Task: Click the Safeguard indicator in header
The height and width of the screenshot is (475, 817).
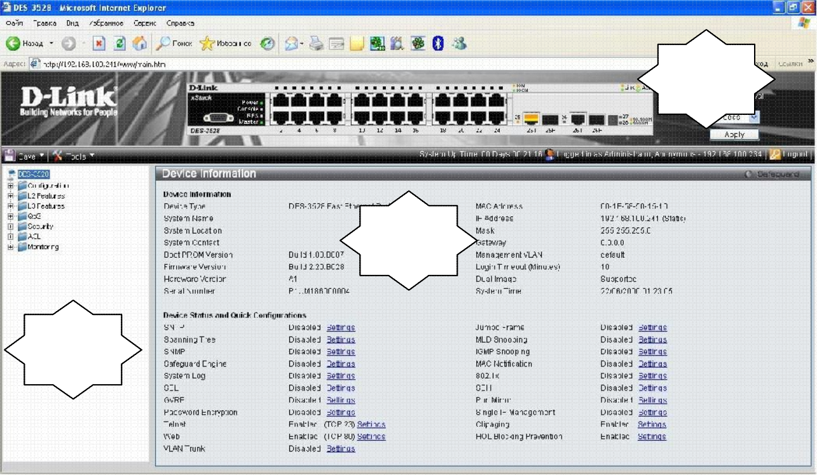Action: tap(772, 174)
